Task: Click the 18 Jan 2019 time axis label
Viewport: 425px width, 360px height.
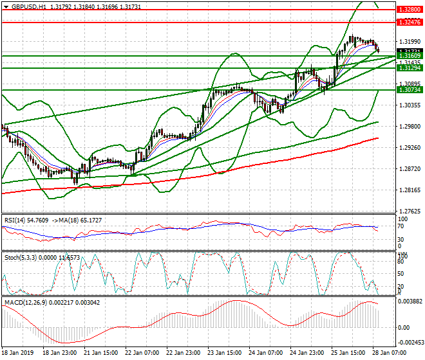Action: pos(17,353)
